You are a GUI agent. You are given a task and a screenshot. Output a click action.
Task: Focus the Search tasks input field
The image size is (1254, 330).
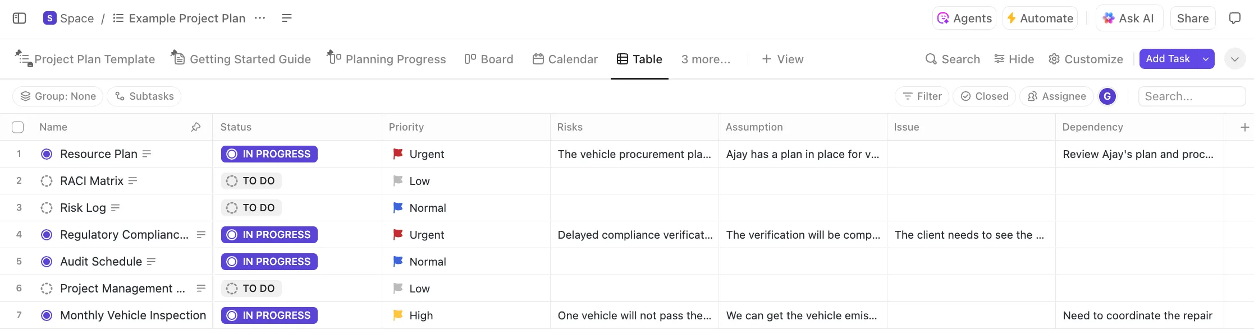pos(1192,96)
